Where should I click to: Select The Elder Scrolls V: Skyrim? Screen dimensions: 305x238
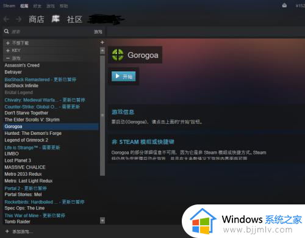(x=32, y=120)
